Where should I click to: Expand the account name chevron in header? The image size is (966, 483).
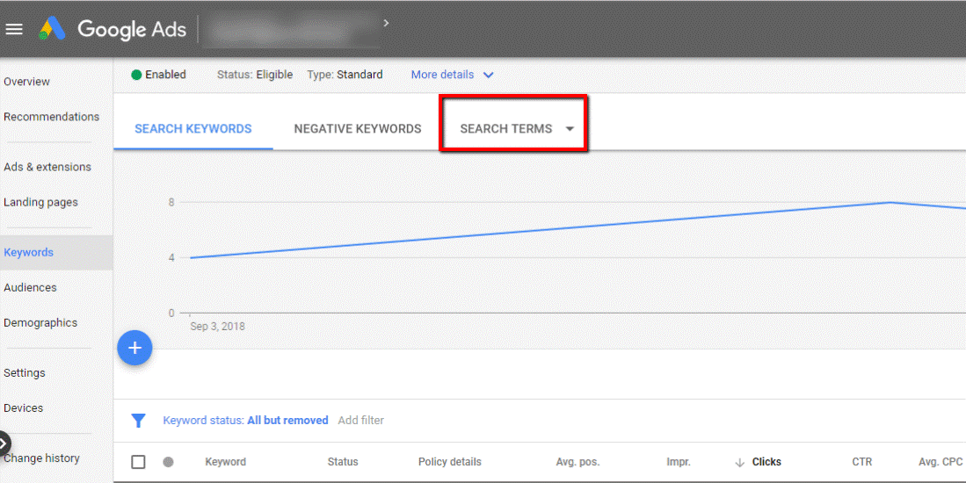click(386, 24)
